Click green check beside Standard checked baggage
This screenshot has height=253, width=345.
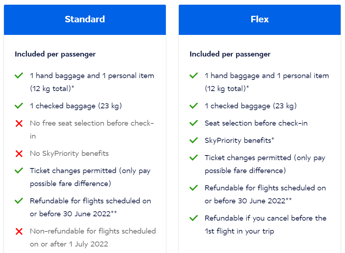(x=19, y=106)
